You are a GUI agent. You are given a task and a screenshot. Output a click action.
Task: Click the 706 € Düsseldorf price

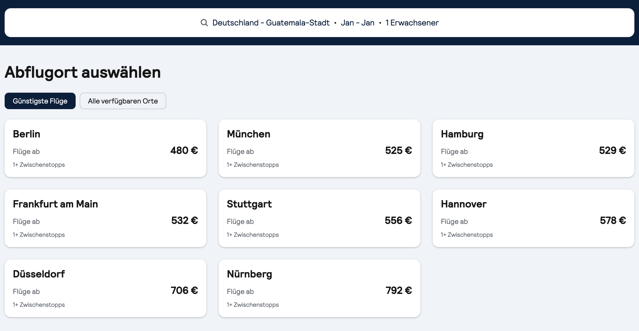pyautogui.click(x=184, y=290)
